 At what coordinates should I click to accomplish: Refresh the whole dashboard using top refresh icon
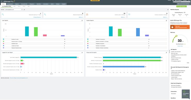tap(168, 10)
